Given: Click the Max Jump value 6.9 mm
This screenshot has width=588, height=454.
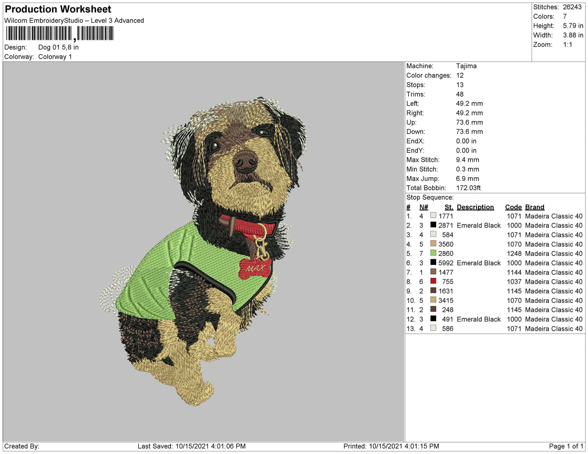Looking at the screenshot, I should tap(468, 178).
